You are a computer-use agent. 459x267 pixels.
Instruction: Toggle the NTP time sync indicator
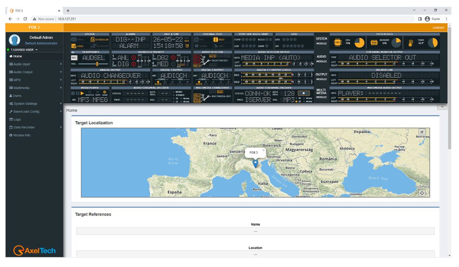click(x=186, y=41)
